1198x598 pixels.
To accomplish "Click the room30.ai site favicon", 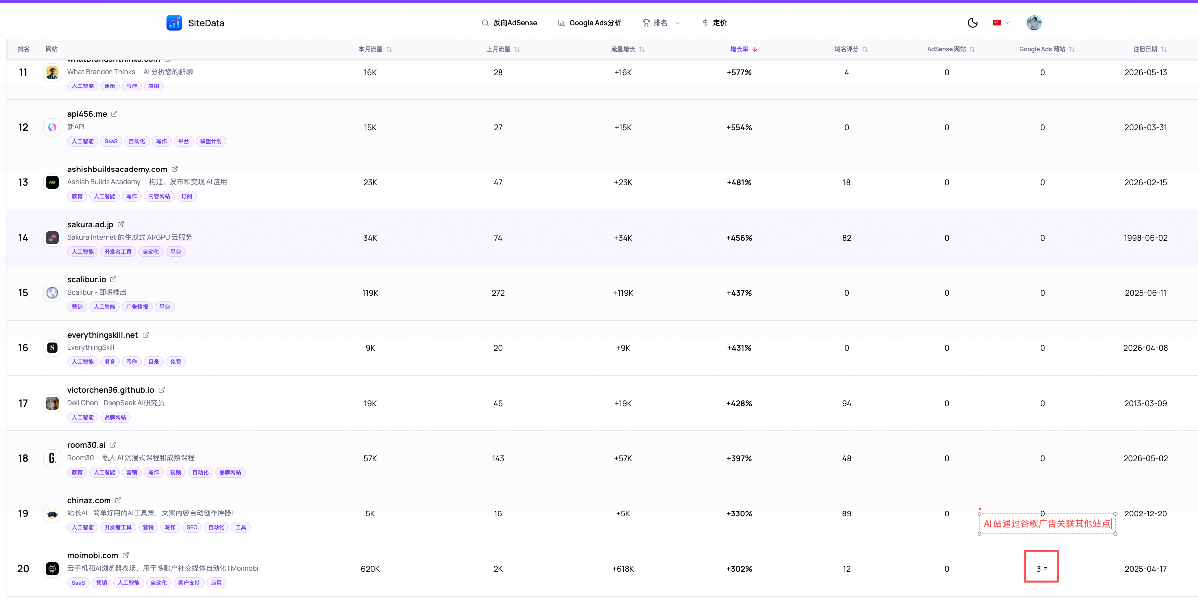I will click(52, 458).
